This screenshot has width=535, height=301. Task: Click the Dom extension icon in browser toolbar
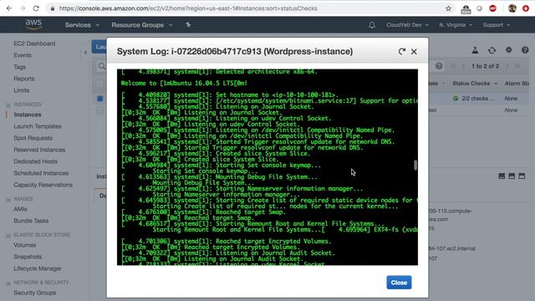click(x=466, y=9)
